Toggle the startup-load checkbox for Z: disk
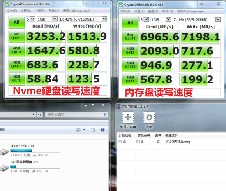Viewport: 226px width, 191px height. (120, 142)
